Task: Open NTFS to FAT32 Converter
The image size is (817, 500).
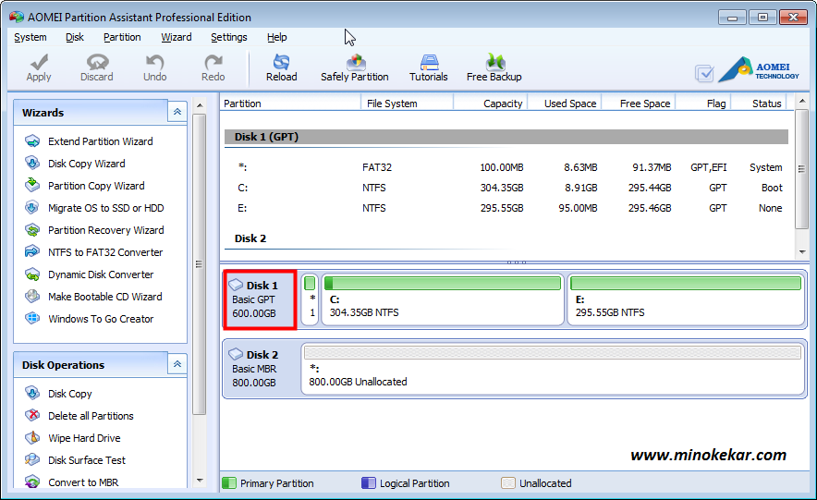Action: point(105,252)
